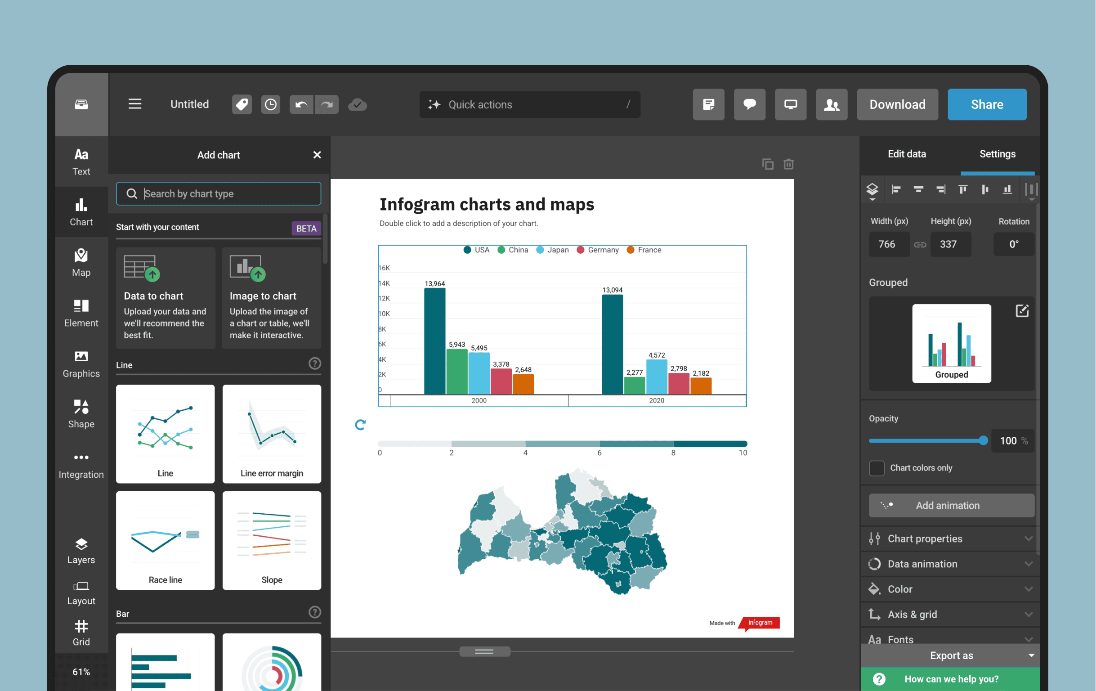
Task: Click the blue Share button
Action: click(x=986, y=105)
